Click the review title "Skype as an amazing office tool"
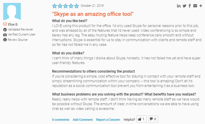 [x=93, y=14]
